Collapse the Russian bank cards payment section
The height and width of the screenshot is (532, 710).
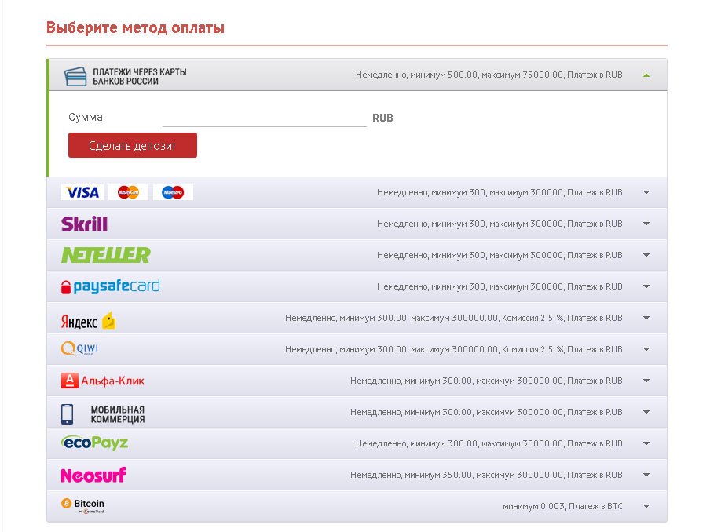(646, 75)
